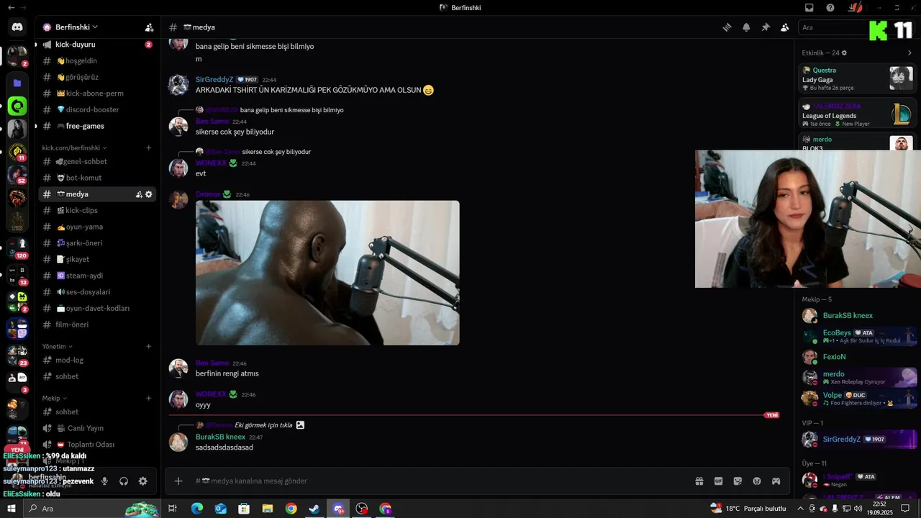Image resolution: width=921 pixels, height=518 pixels.
Task: Create invite for medya channel
Action: (x=139, y=194)
